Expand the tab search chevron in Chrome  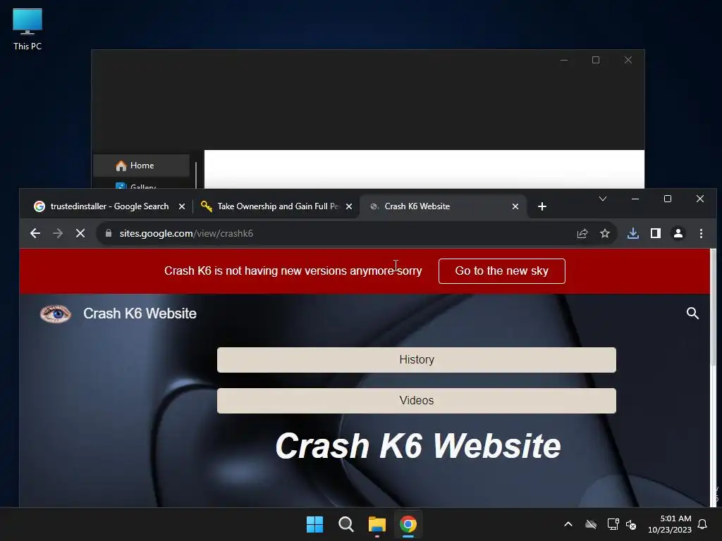(603, 199)
